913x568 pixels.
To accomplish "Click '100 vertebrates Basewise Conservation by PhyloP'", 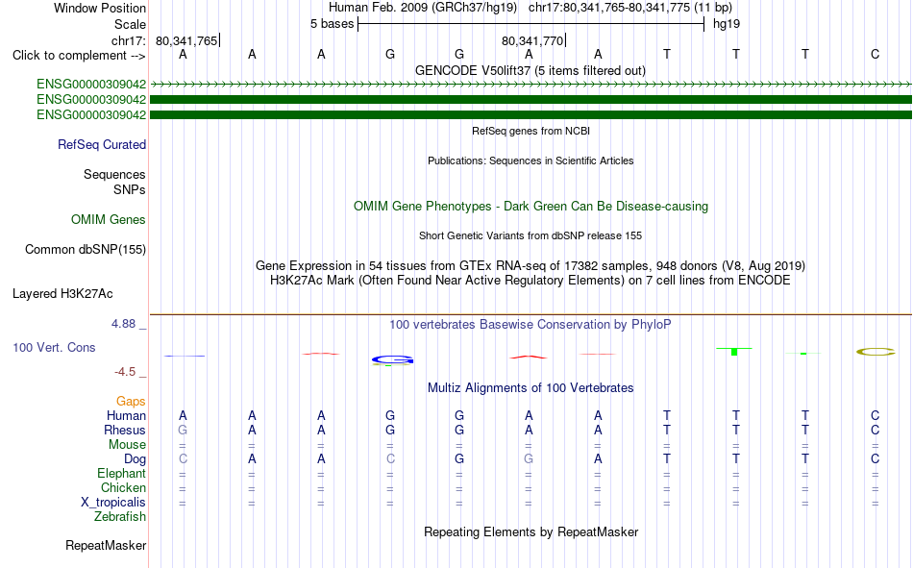I will (531, 325).
